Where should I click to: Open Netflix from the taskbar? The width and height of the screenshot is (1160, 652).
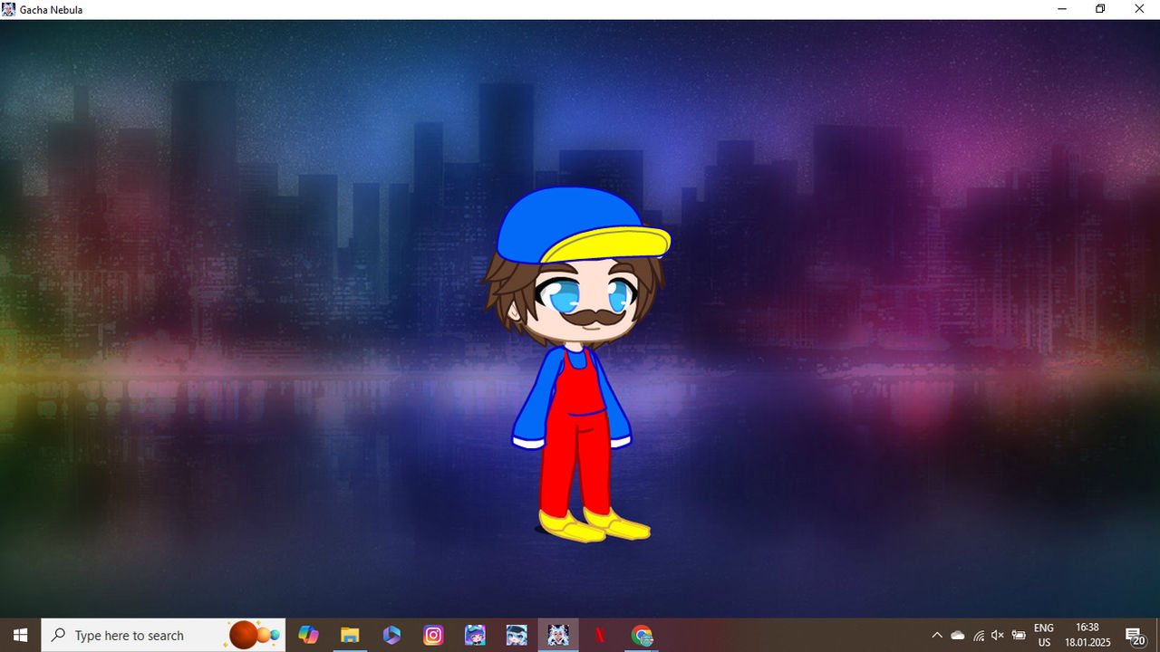click(x=600, y=635)
